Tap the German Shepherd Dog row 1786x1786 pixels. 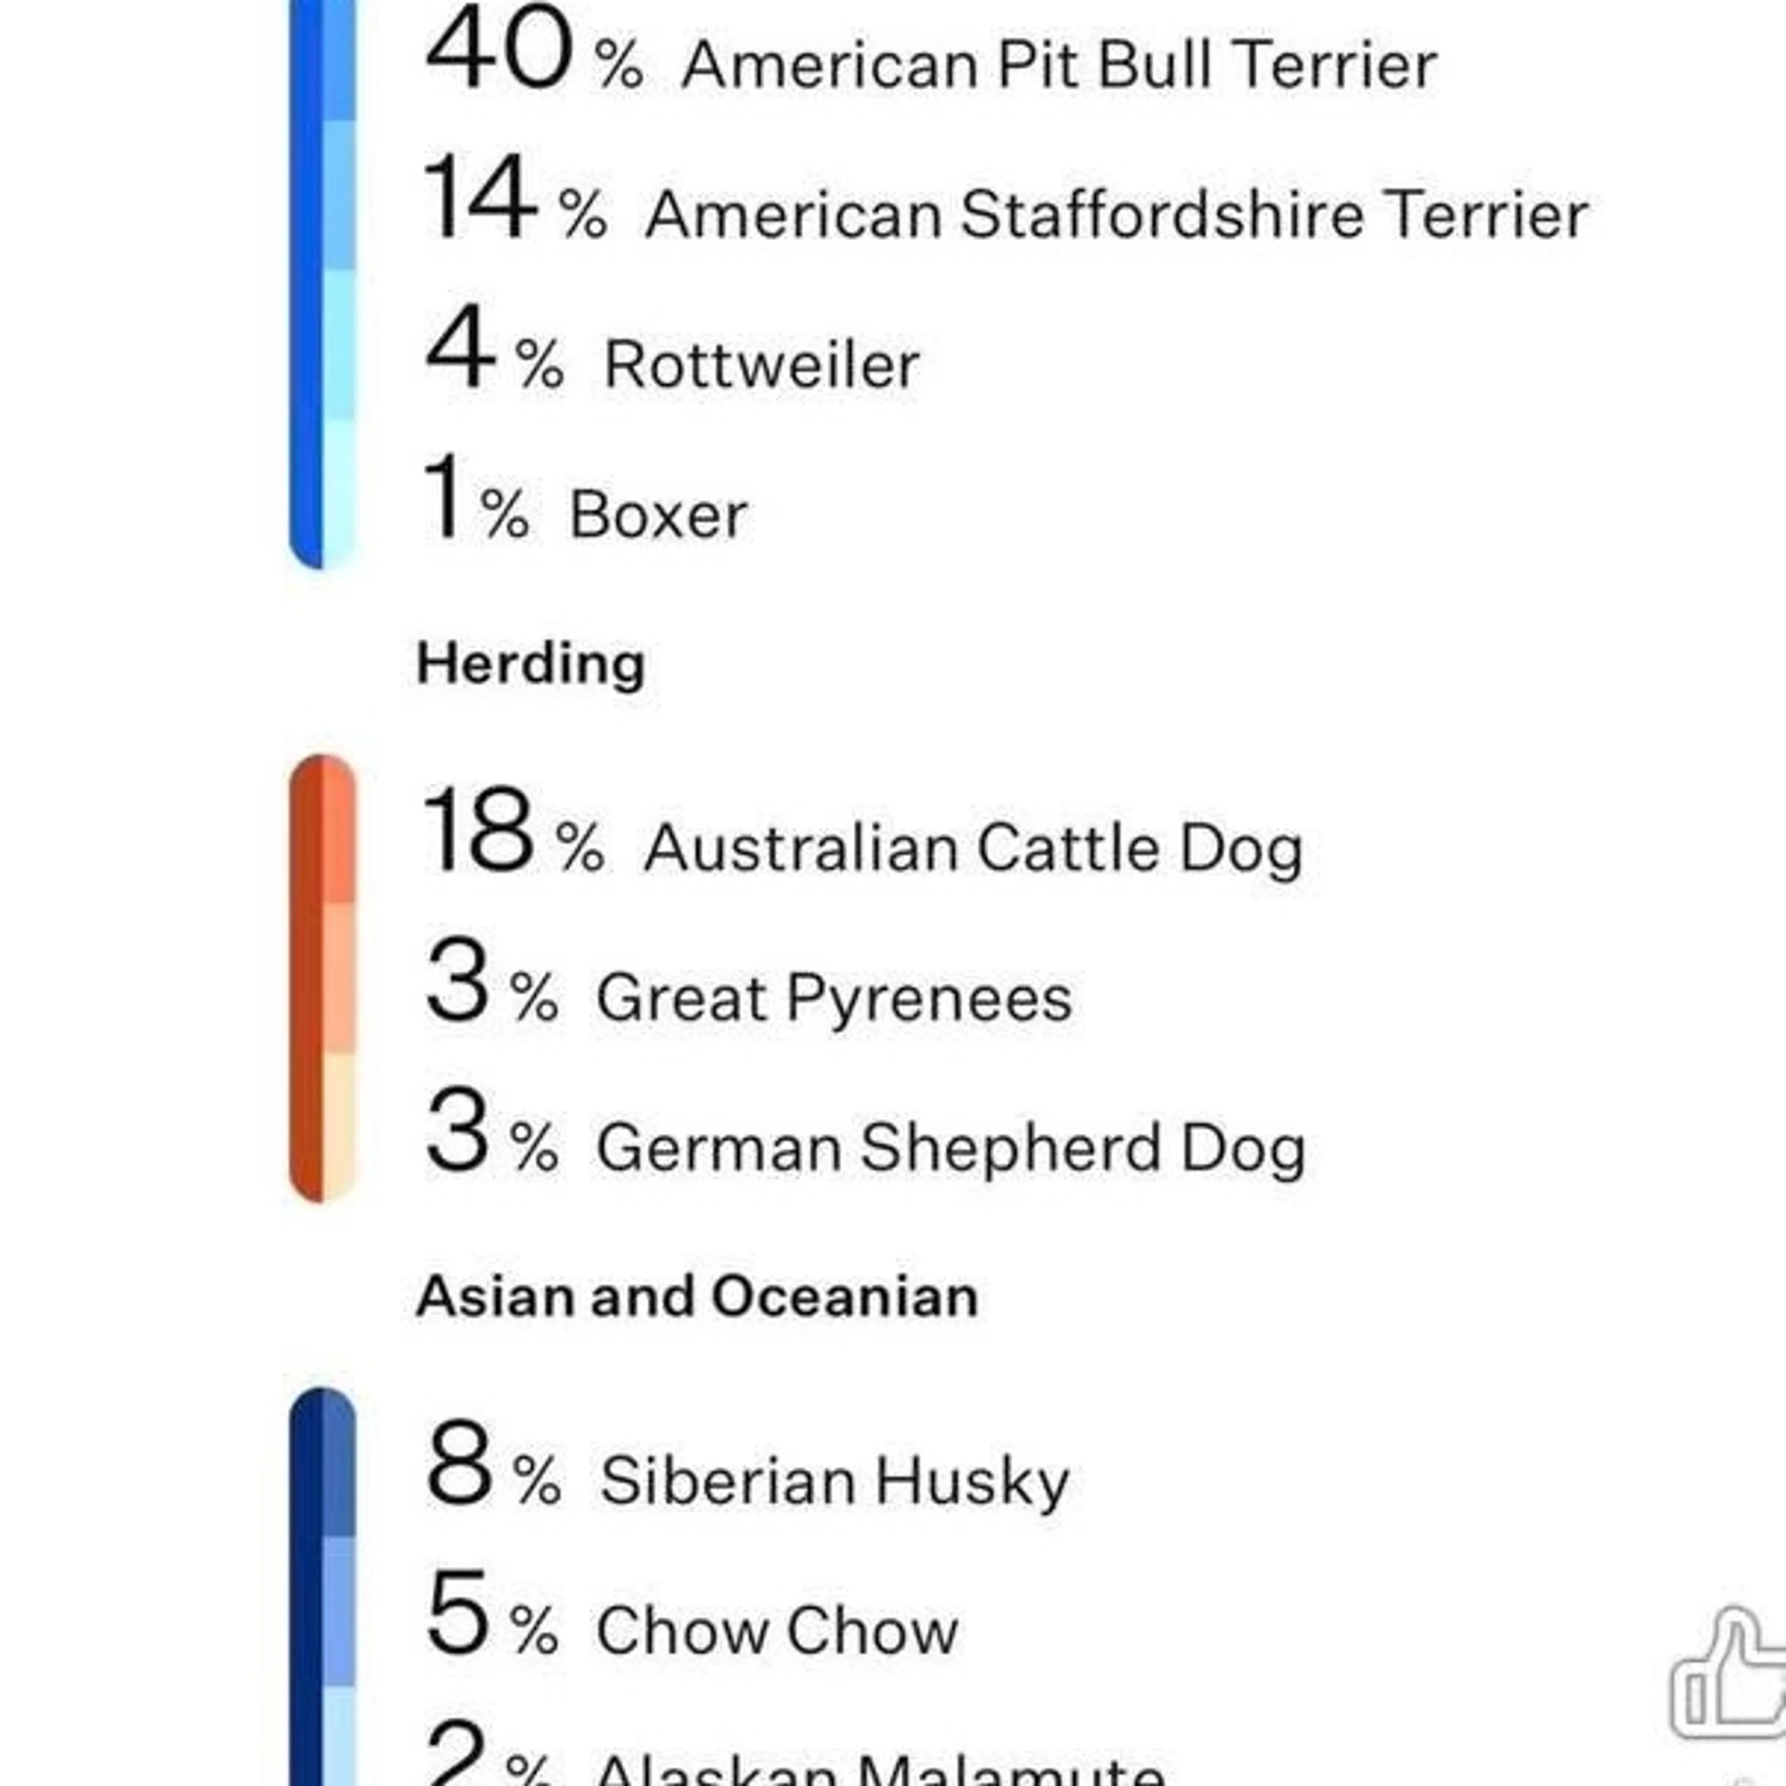coord(950,1148)
